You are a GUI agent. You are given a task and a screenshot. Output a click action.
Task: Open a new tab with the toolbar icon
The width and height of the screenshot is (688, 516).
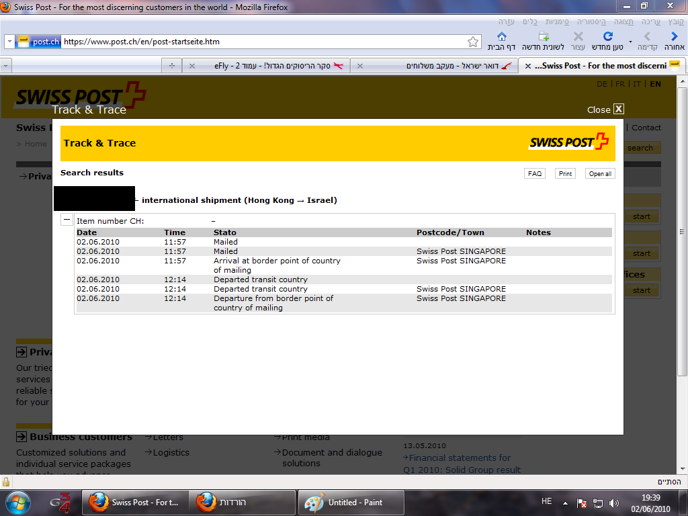[x=544, y=36]
